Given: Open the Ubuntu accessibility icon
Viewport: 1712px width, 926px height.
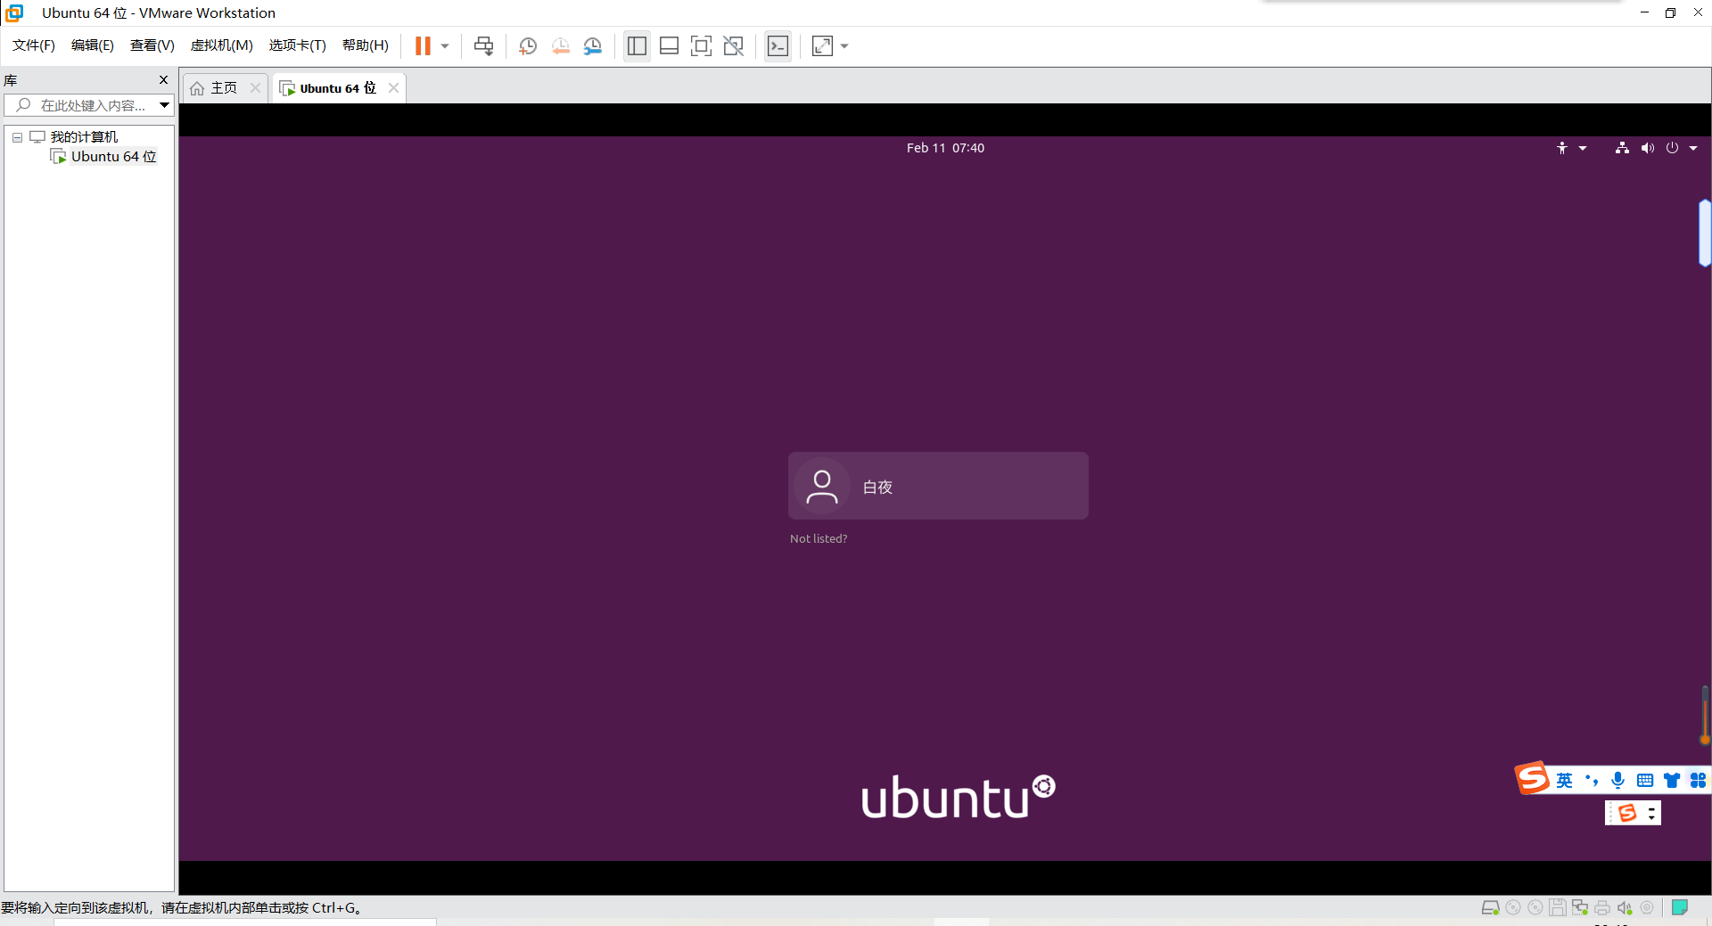Looking at the screenshot, I should [x=1562, y=148].
